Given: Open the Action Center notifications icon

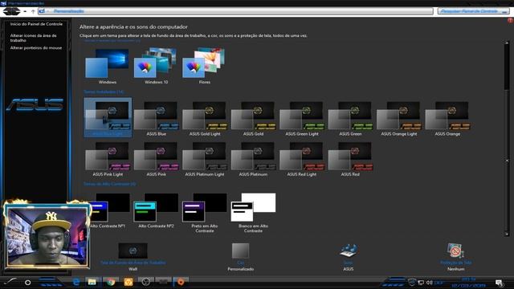Looking at the screenshot, I should point(500,283).
